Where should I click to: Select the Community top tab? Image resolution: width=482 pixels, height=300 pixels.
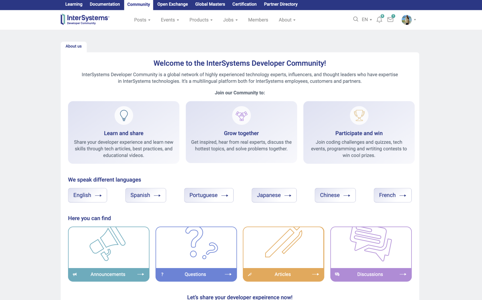[139, 5]
